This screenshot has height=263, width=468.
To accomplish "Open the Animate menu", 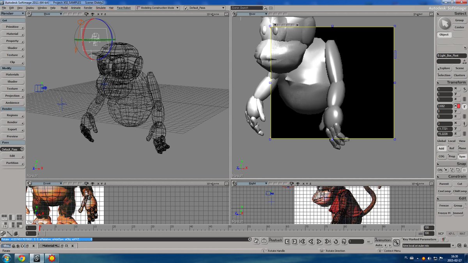I will click(x=76, y=8).
